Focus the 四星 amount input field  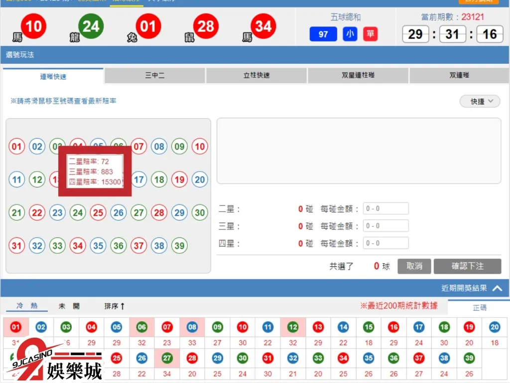coord(386,243)
